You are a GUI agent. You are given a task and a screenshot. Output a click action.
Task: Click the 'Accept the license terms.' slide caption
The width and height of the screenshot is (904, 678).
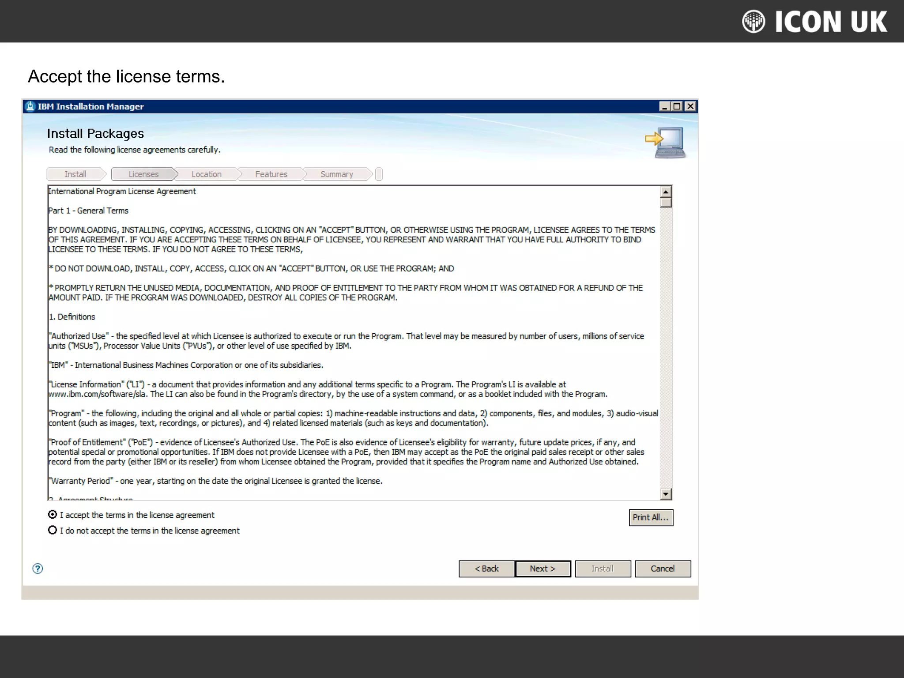pyautogui.click(x=127, y=76)
